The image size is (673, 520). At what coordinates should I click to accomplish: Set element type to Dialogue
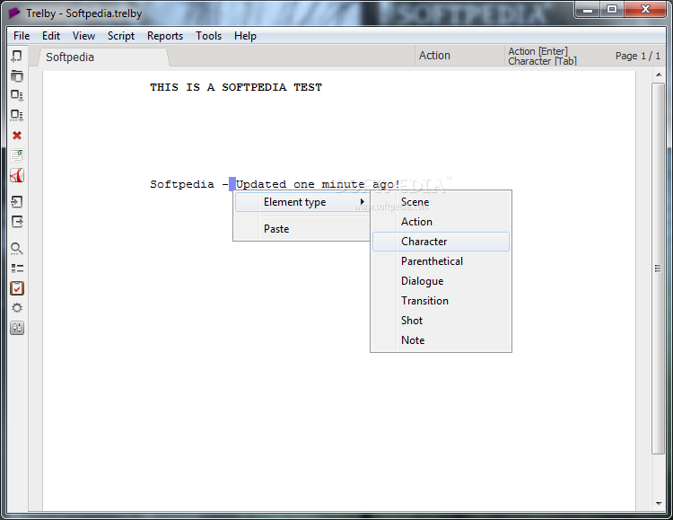[441, 281]
